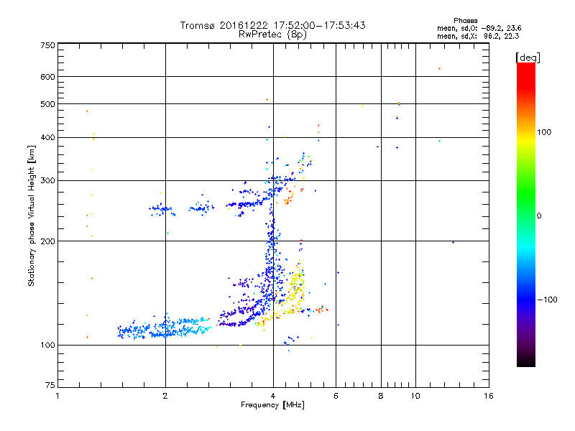This screenshot has height=431, width=575.
Task: Click the colorbar tick label "100"
Action: [544, 132]
